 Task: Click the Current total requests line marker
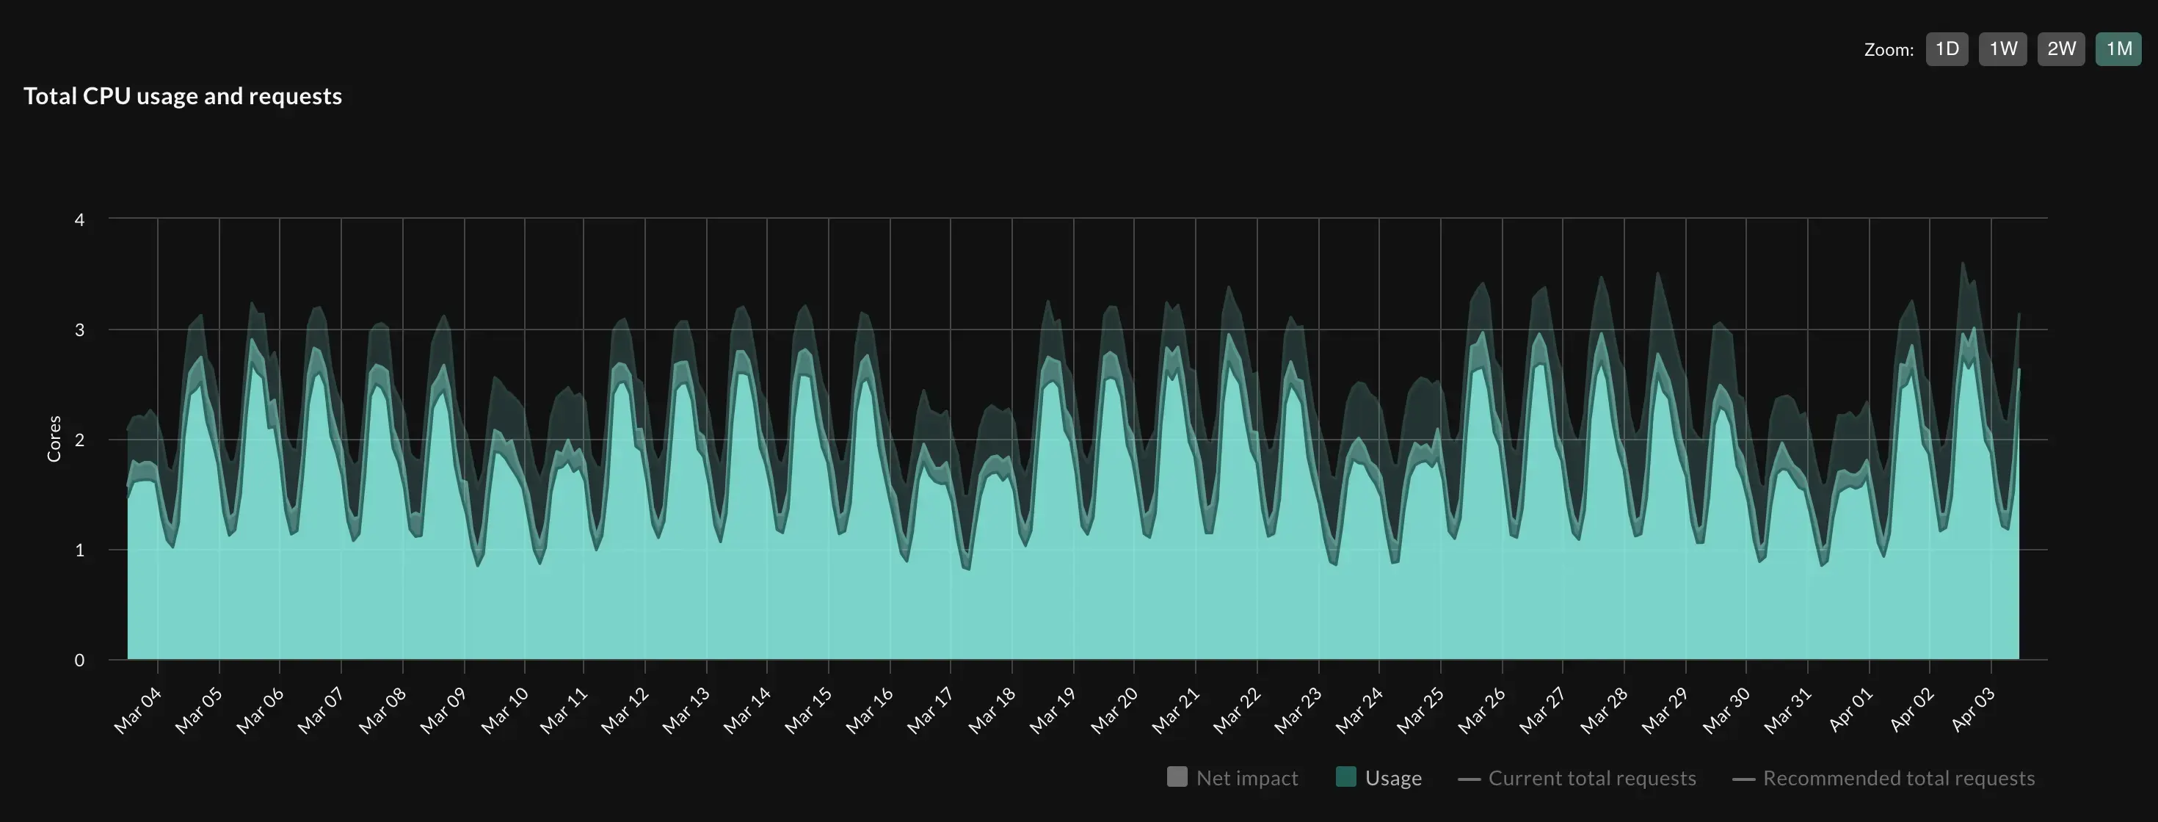(1470, 777)
